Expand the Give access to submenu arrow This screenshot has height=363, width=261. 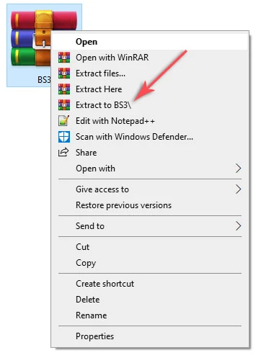point(238,189)
